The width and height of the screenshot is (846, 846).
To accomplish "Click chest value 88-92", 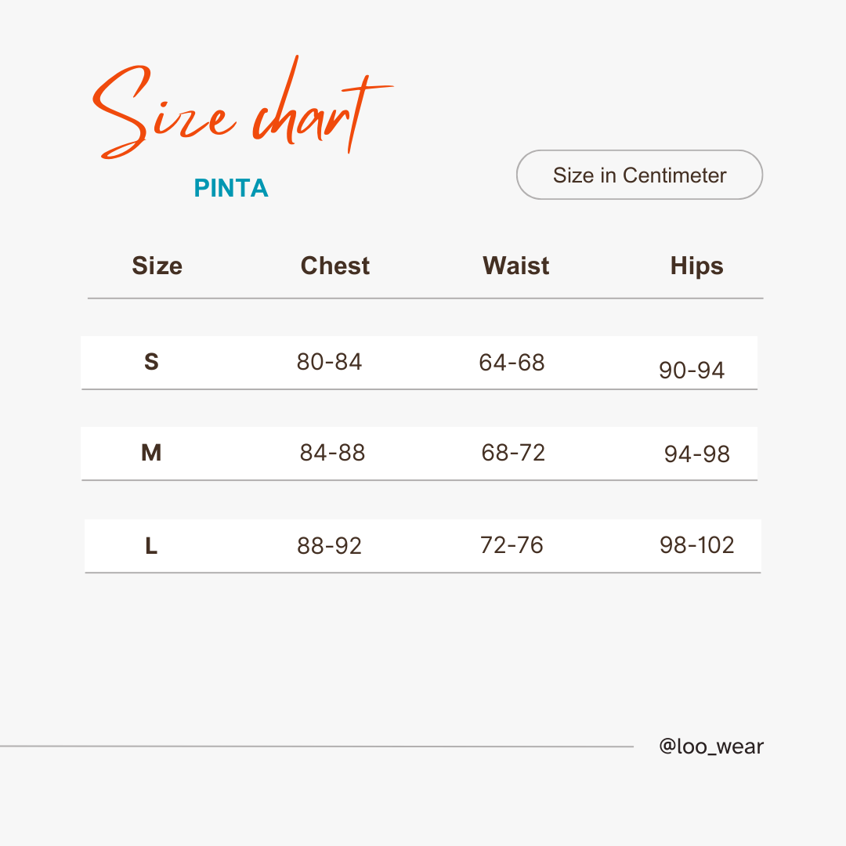I will 329,546.
